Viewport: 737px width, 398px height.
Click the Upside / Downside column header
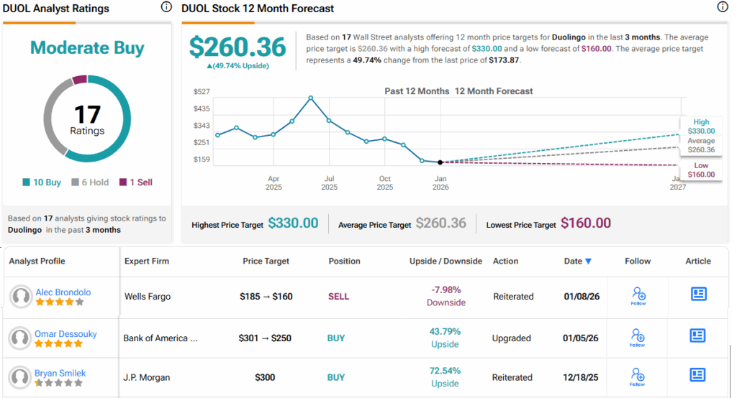[x=446, y=262]
